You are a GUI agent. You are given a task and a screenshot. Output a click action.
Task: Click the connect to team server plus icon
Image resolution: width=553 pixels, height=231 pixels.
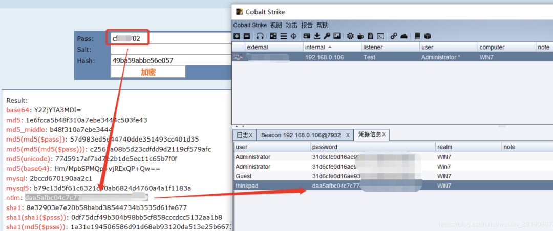tap(237, 36)
